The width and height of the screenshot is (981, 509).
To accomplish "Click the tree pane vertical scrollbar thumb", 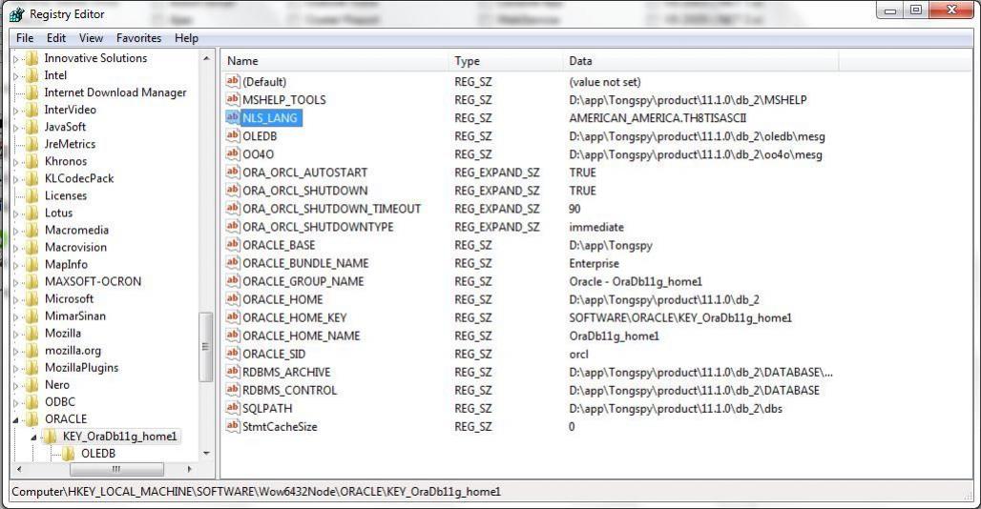I will click(205, 346).
